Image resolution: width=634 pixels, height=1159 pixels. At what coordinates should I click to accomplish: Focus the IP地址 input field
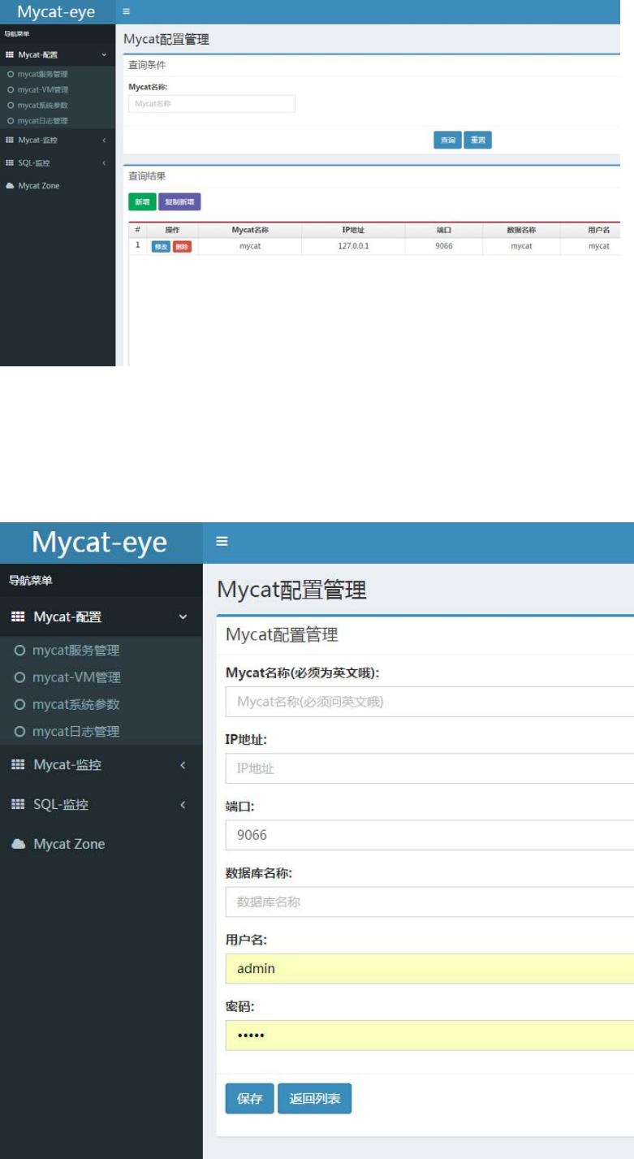(429, 768)
